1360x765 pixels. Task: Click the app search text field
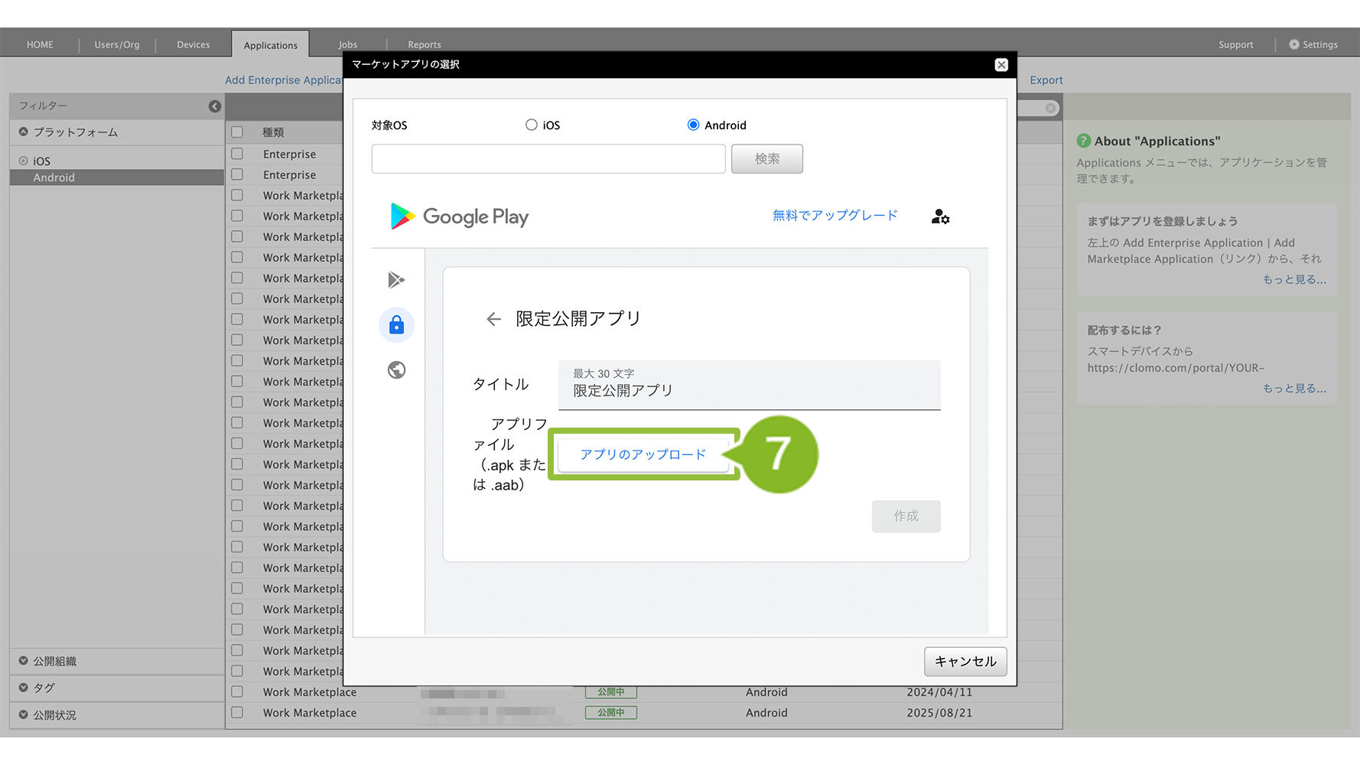[548, 159]
